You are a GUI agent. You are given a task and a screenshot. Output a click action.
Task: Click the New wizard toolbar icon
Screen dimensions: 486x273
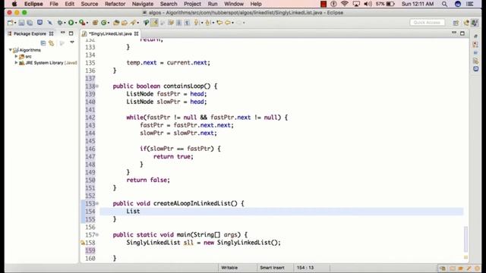tap(10, 23)
